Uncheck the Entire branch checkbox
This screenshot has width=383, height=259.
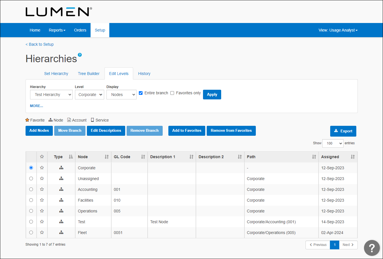[x=141, y=93]
